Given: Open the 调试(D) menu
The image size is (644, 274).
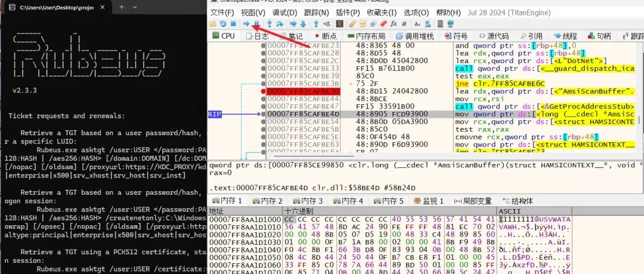Looking at the screenshot, I should click(284, 13).
